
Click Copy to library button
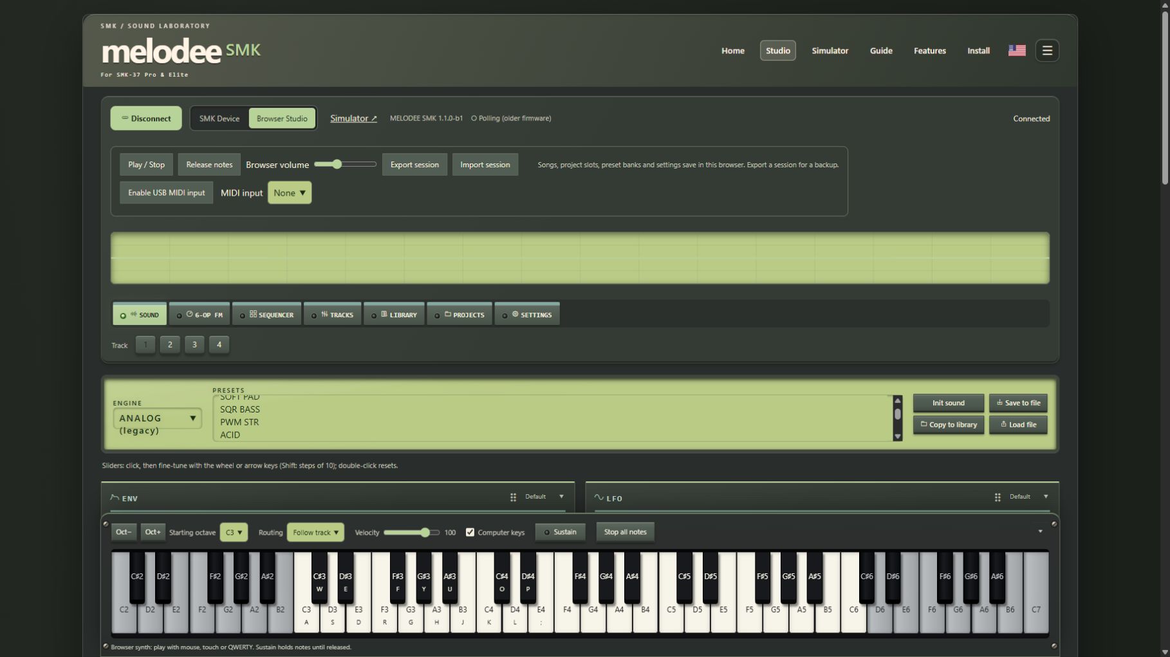948,425
